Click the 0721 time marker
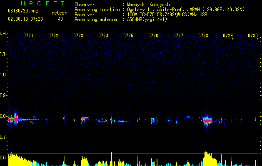The height and width of the screenshot is (166, 262). 28,36
